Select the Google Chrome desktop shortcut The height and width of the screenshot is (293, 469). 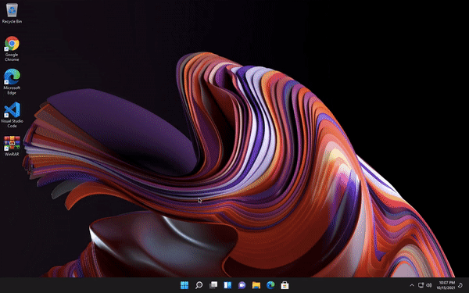(12, 48)
